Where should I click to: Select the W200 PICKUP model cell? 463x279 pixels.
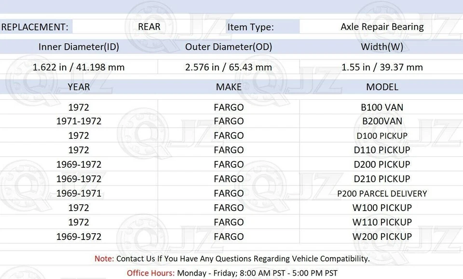(x=382, y=237)
